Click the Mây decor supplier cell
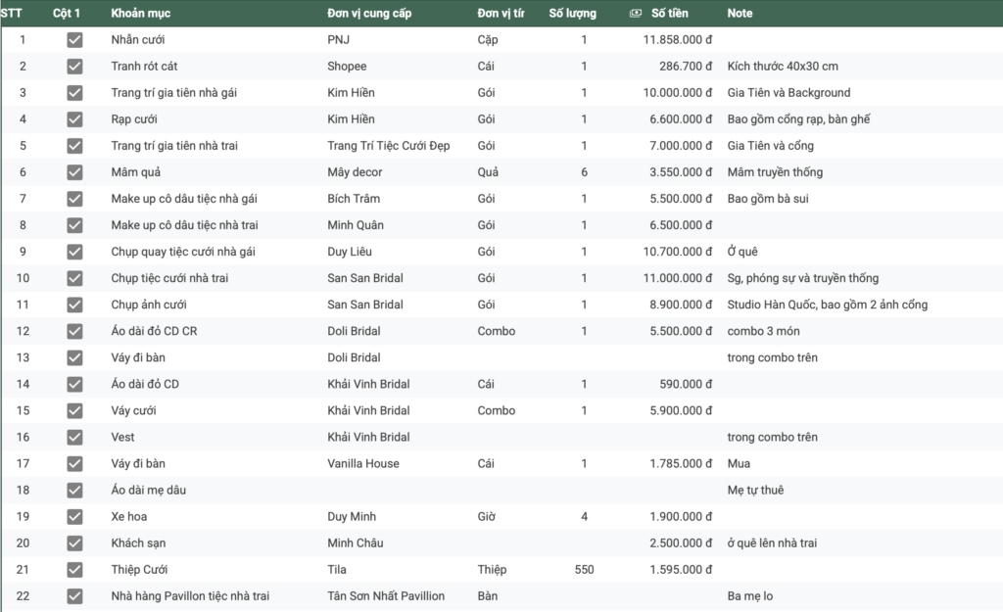 point(355,172)
